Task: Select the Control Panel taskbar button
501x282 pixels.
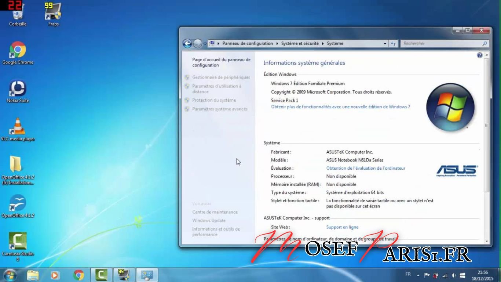Action: click(x=147, y=275)
